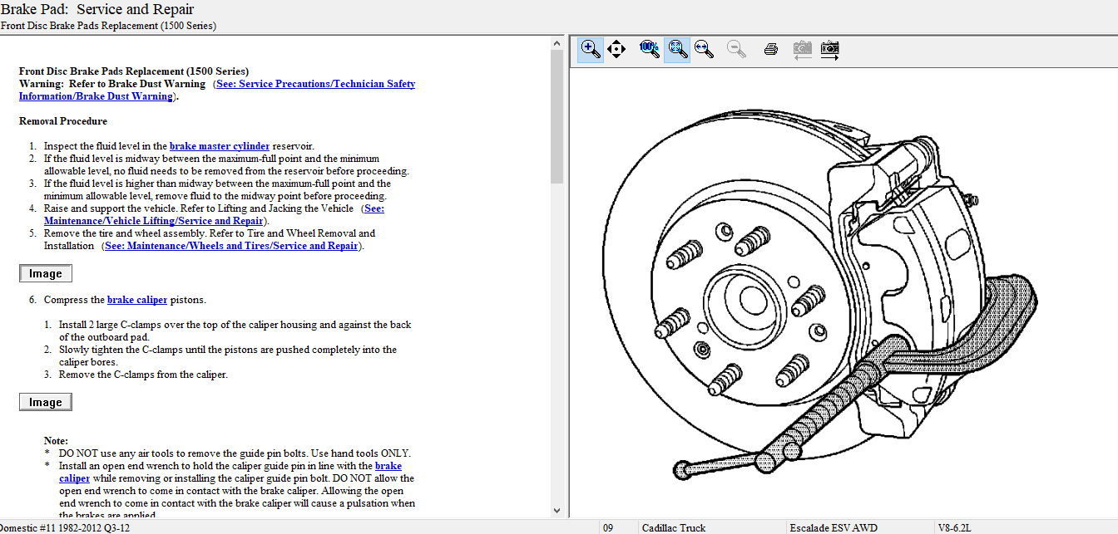The image size is (1118, 534).
Task: Go to the next image with camera arrow
Action: coord(829,49)
